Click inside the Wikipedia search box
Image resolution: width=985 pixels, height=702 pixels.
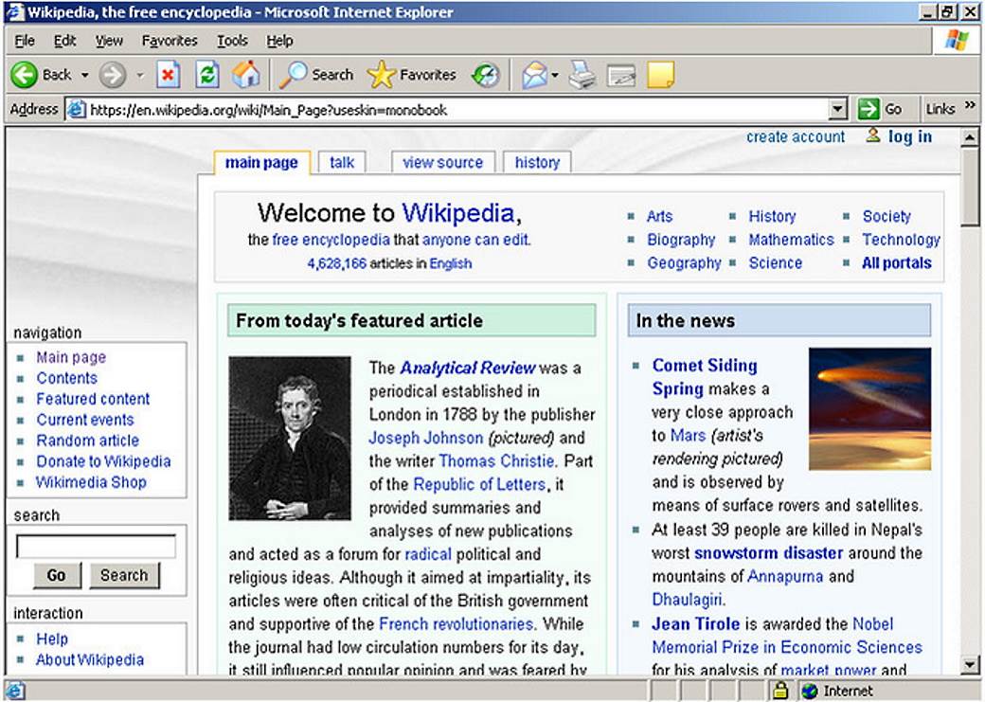95,545
